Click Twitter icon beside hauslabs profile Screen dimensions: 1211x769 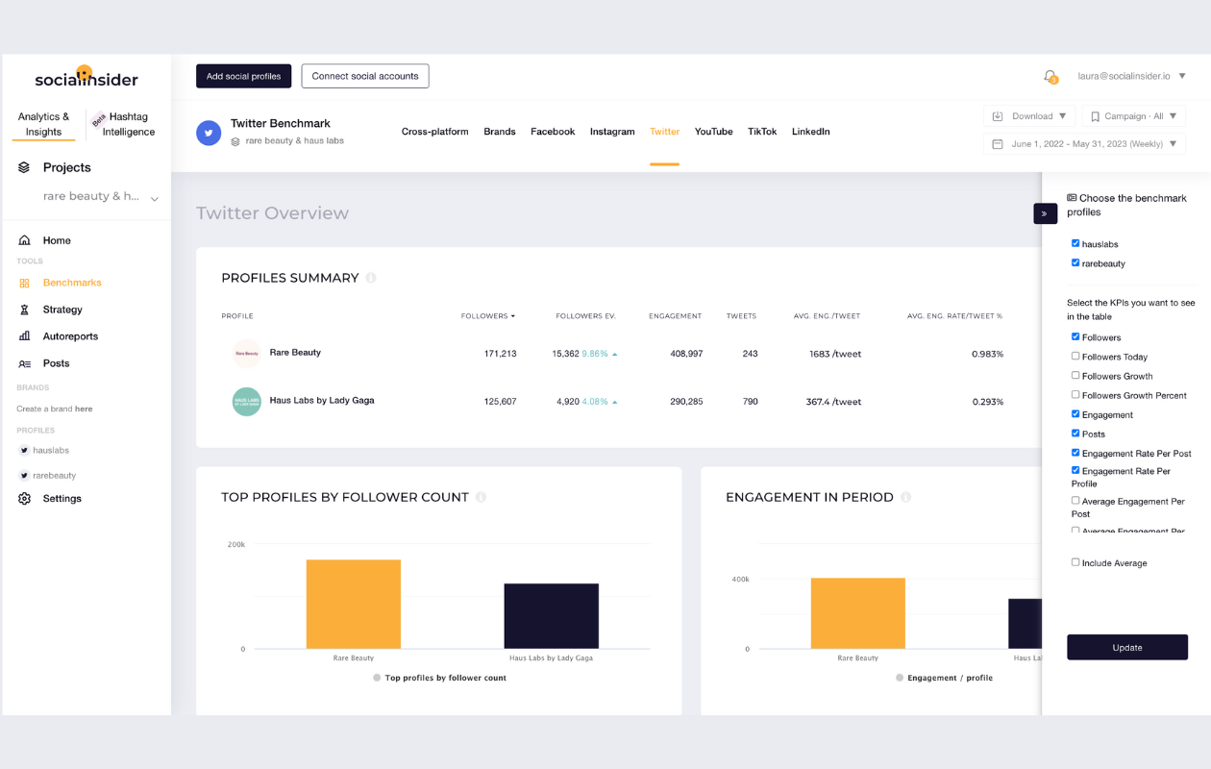coord(24,450)
